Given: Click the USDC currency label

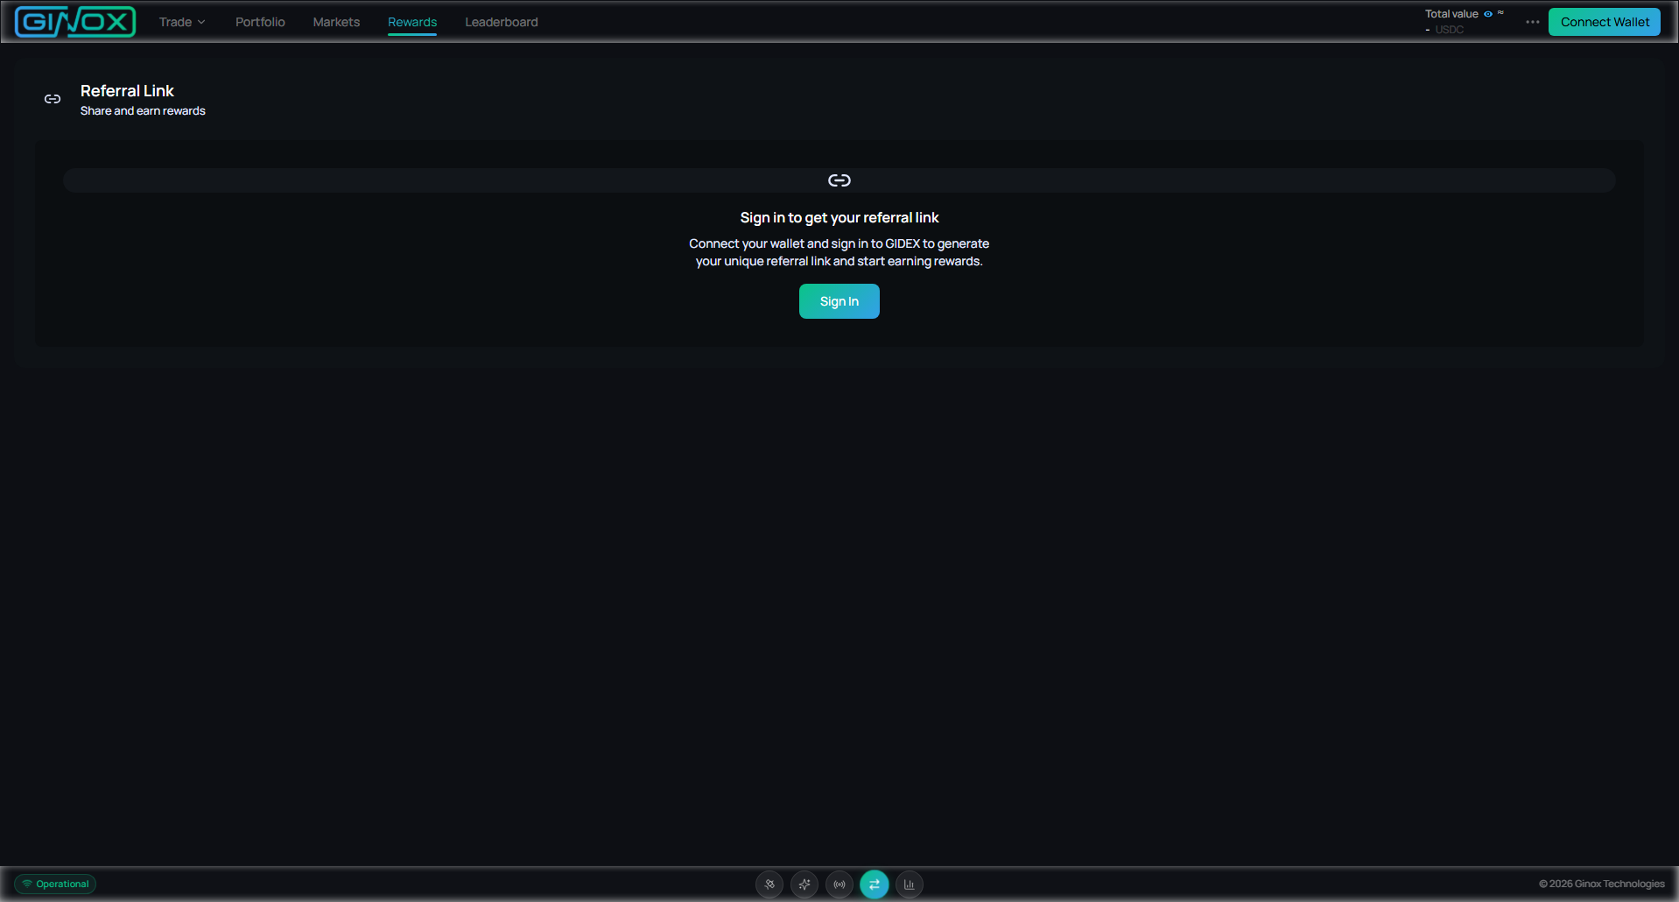Looking at the screenshot, I should pyautogui.click(x=1449, y=30).
